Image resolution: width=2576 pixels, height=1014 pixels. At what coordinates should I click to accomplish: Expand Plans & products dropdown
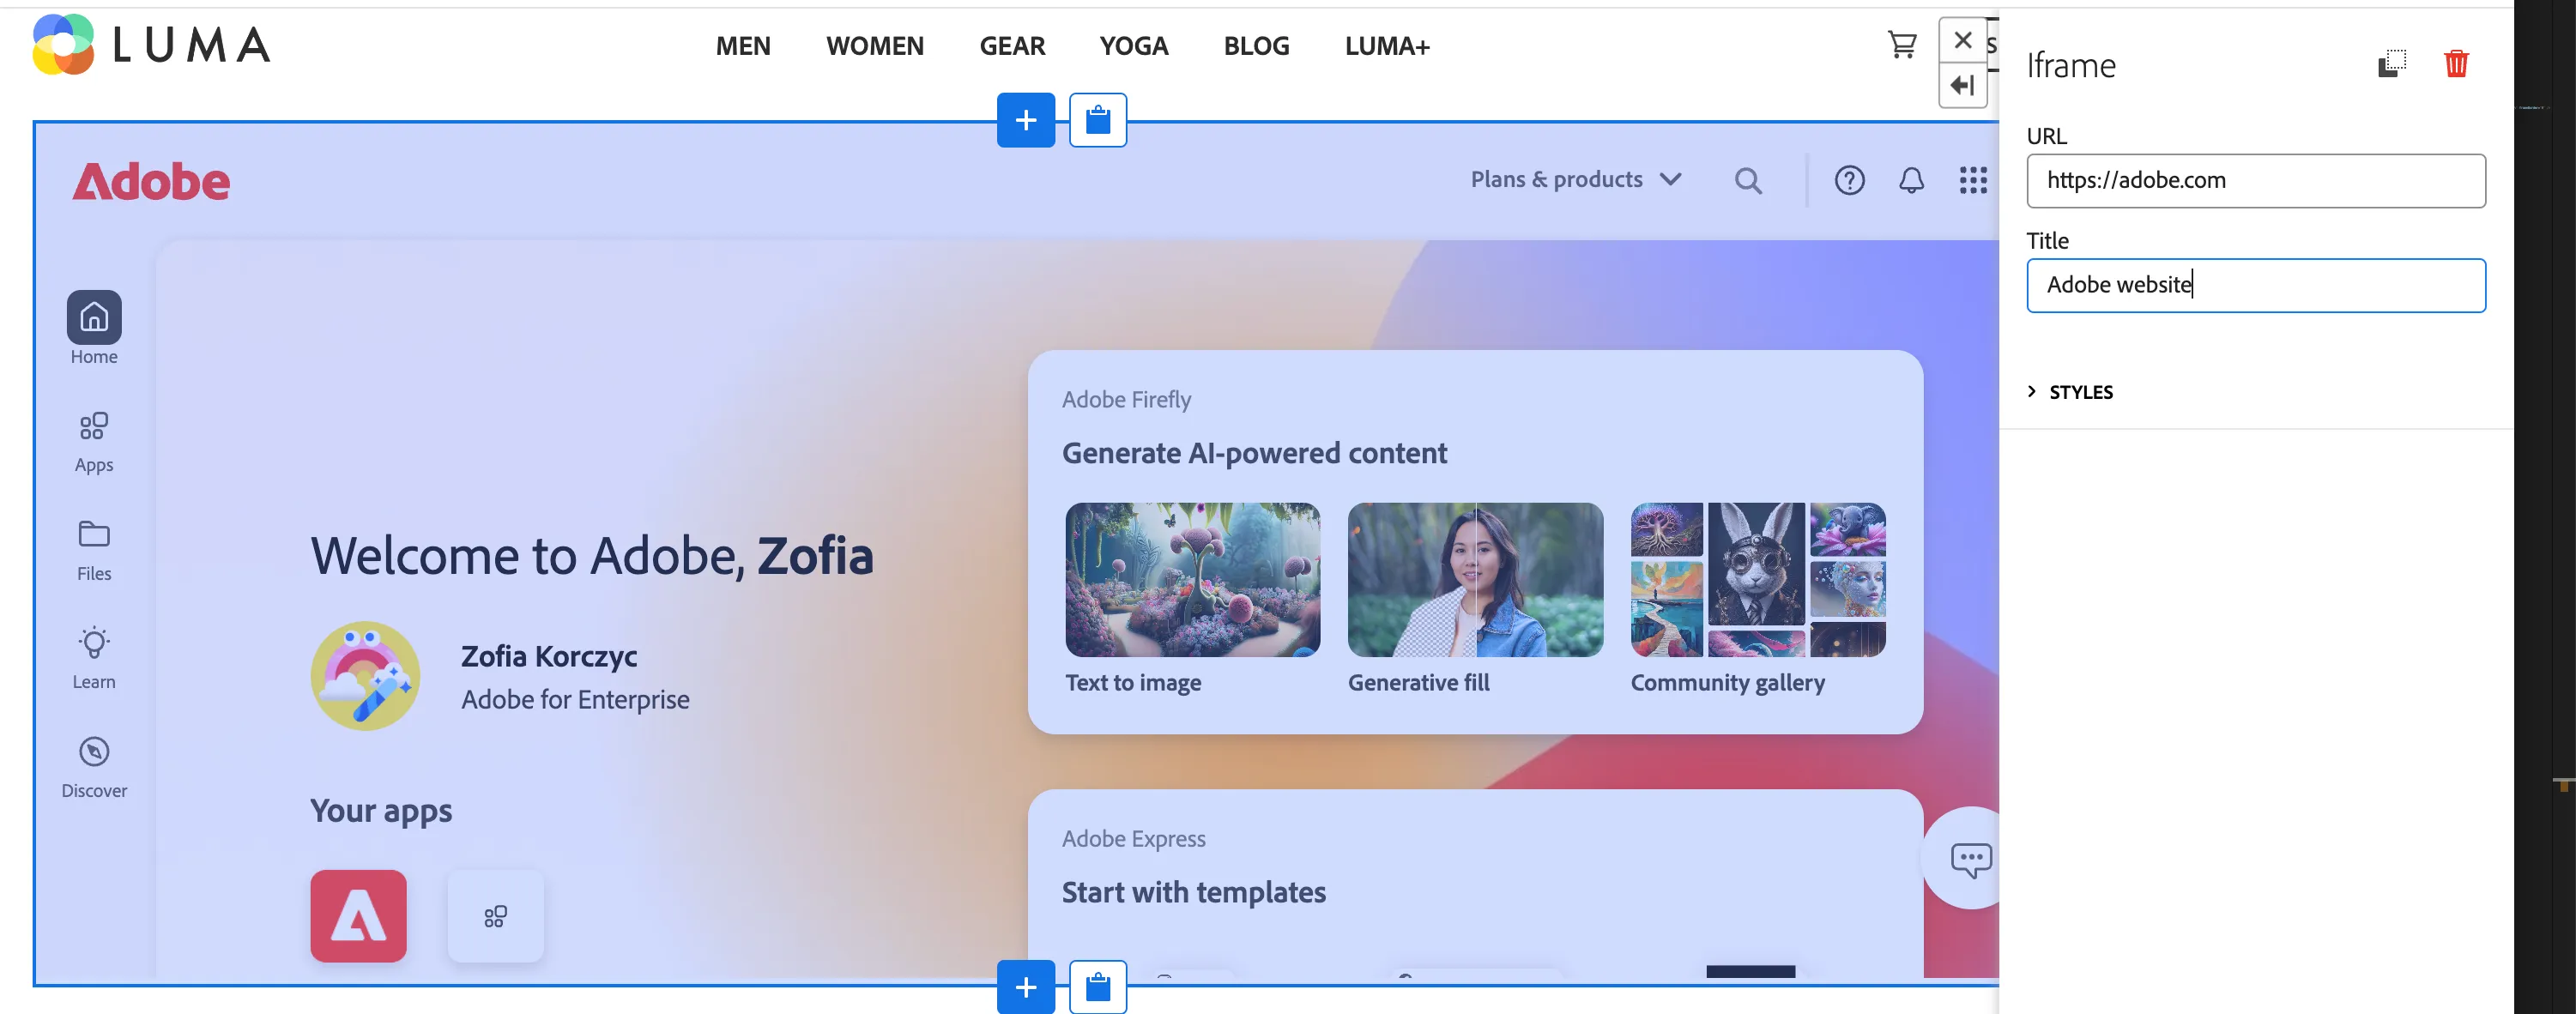click(x=1575, y=180)
